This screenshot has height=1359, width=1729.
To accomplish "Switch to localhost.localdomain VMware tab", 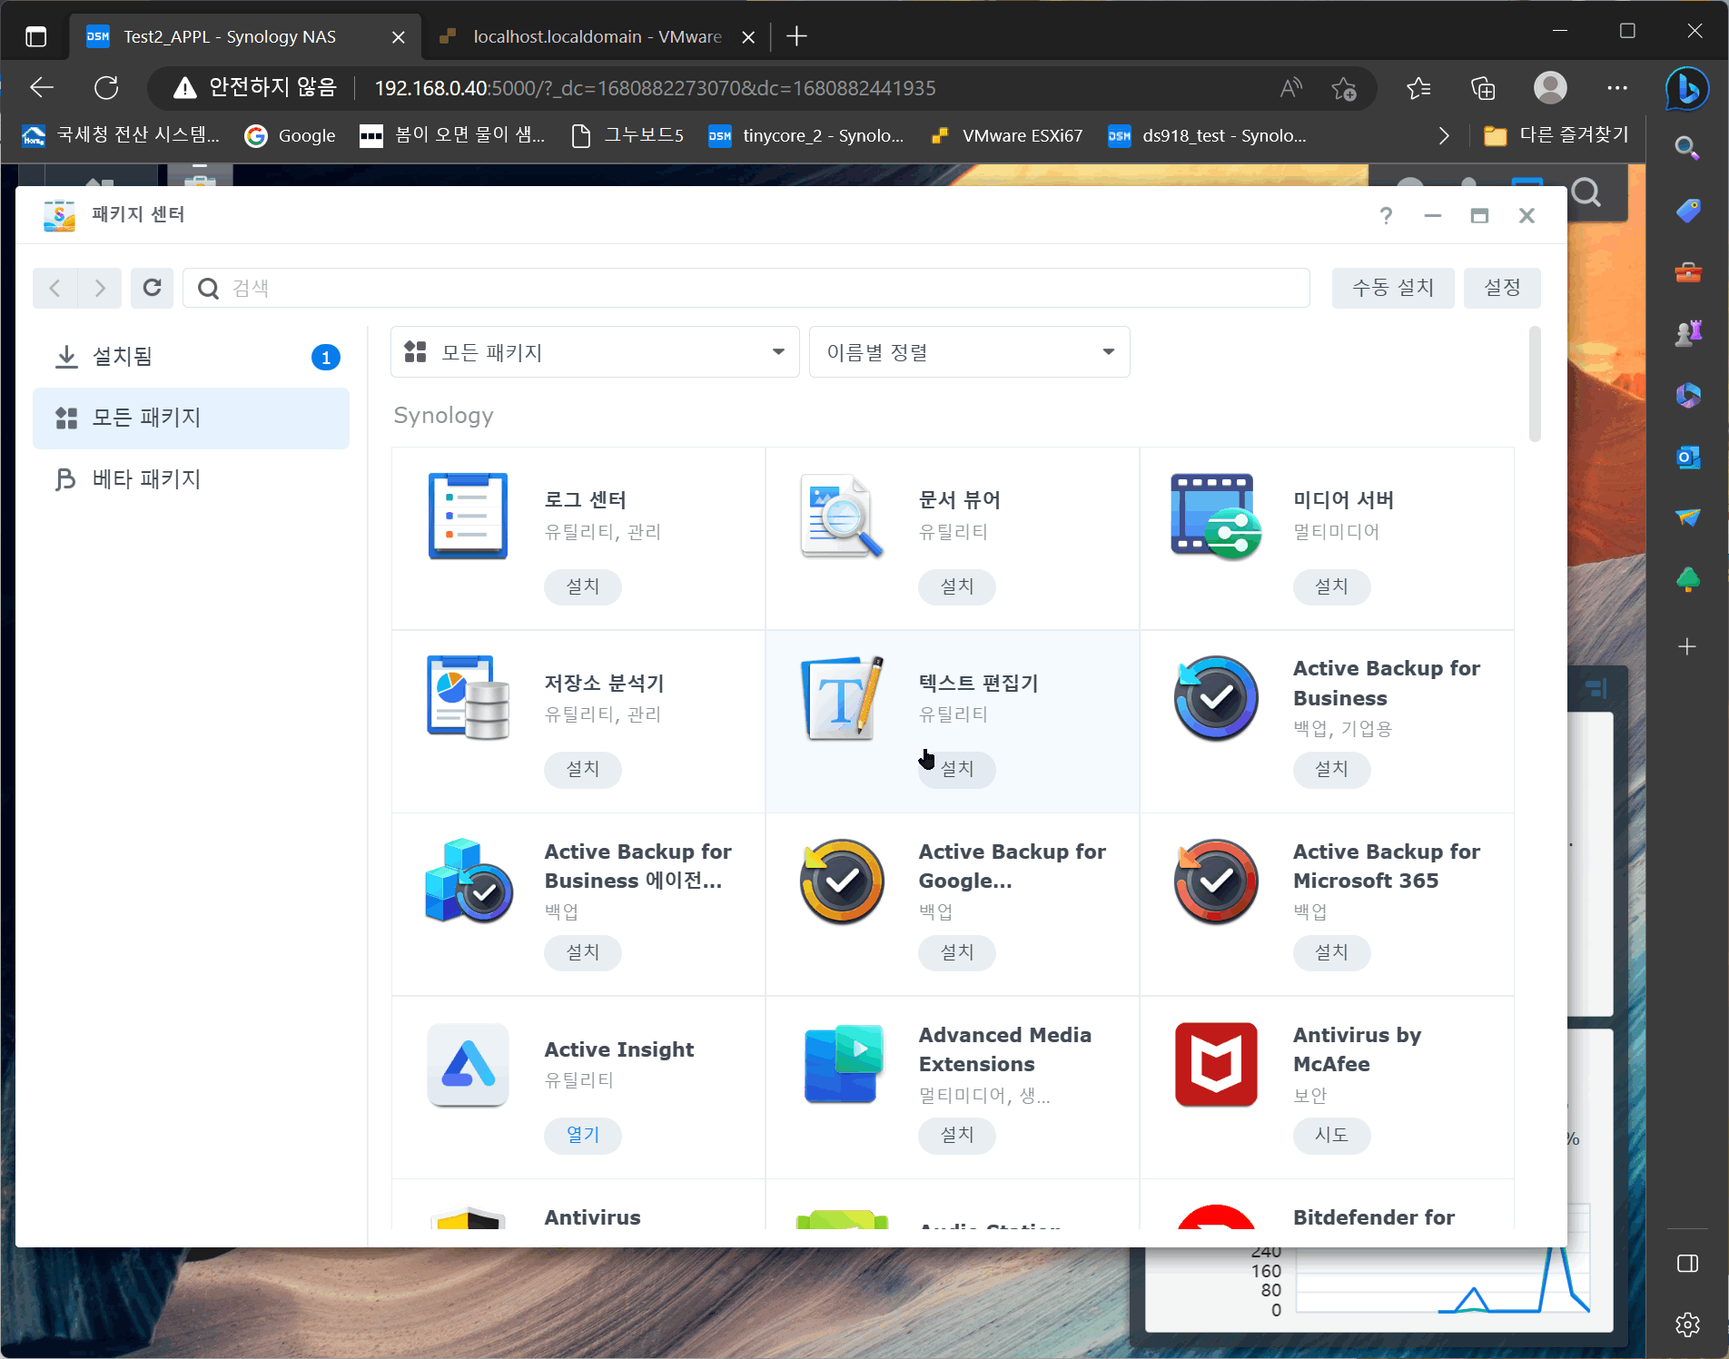I will (597, 36).
